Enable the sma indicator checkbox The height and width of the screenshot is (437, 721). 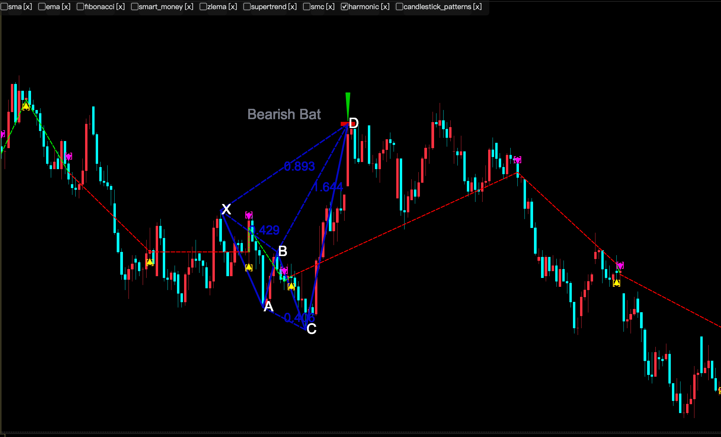tap(4, 7)
